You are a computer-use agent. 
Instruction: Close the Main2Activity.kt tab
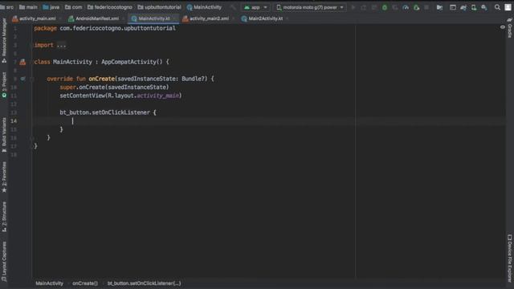coord(288,18)
